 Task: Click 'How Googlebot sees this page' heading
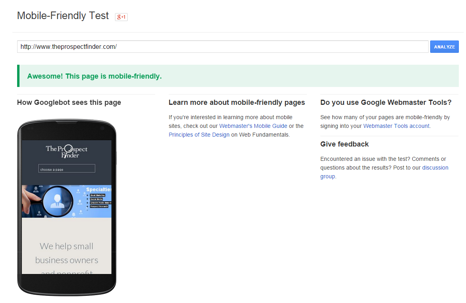coord(69,102)
